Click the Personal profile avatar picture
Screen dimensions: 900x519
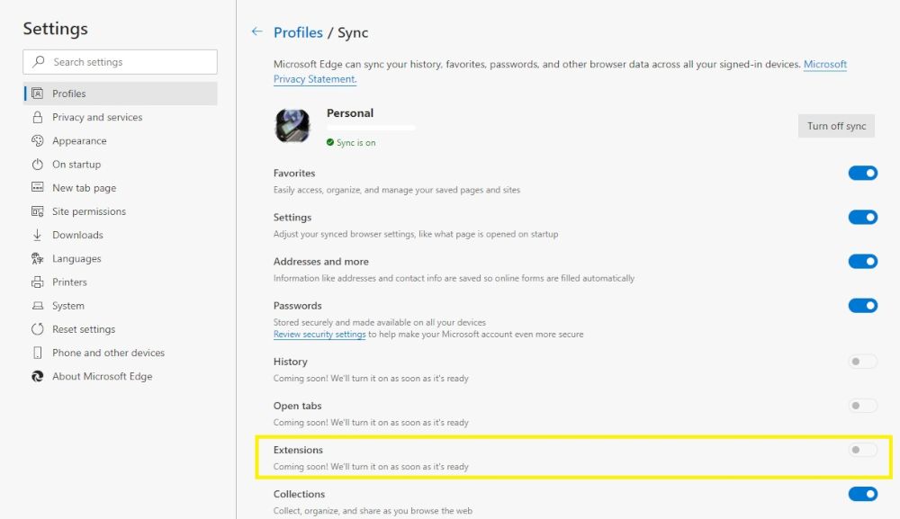pyautogui.click(x=292, y=126)
